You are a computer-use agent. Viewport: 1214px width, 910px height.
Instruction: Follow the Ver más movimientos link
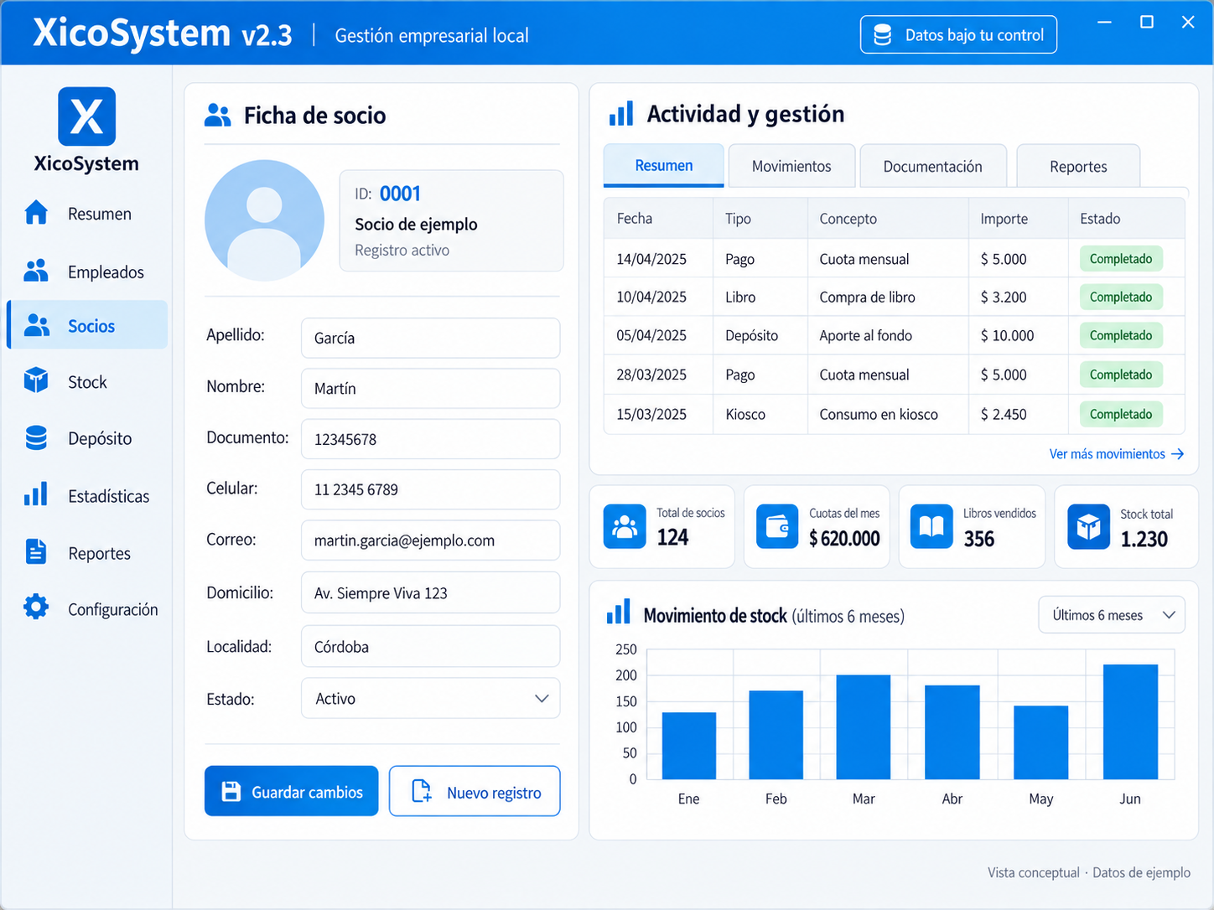(1117, 453)
